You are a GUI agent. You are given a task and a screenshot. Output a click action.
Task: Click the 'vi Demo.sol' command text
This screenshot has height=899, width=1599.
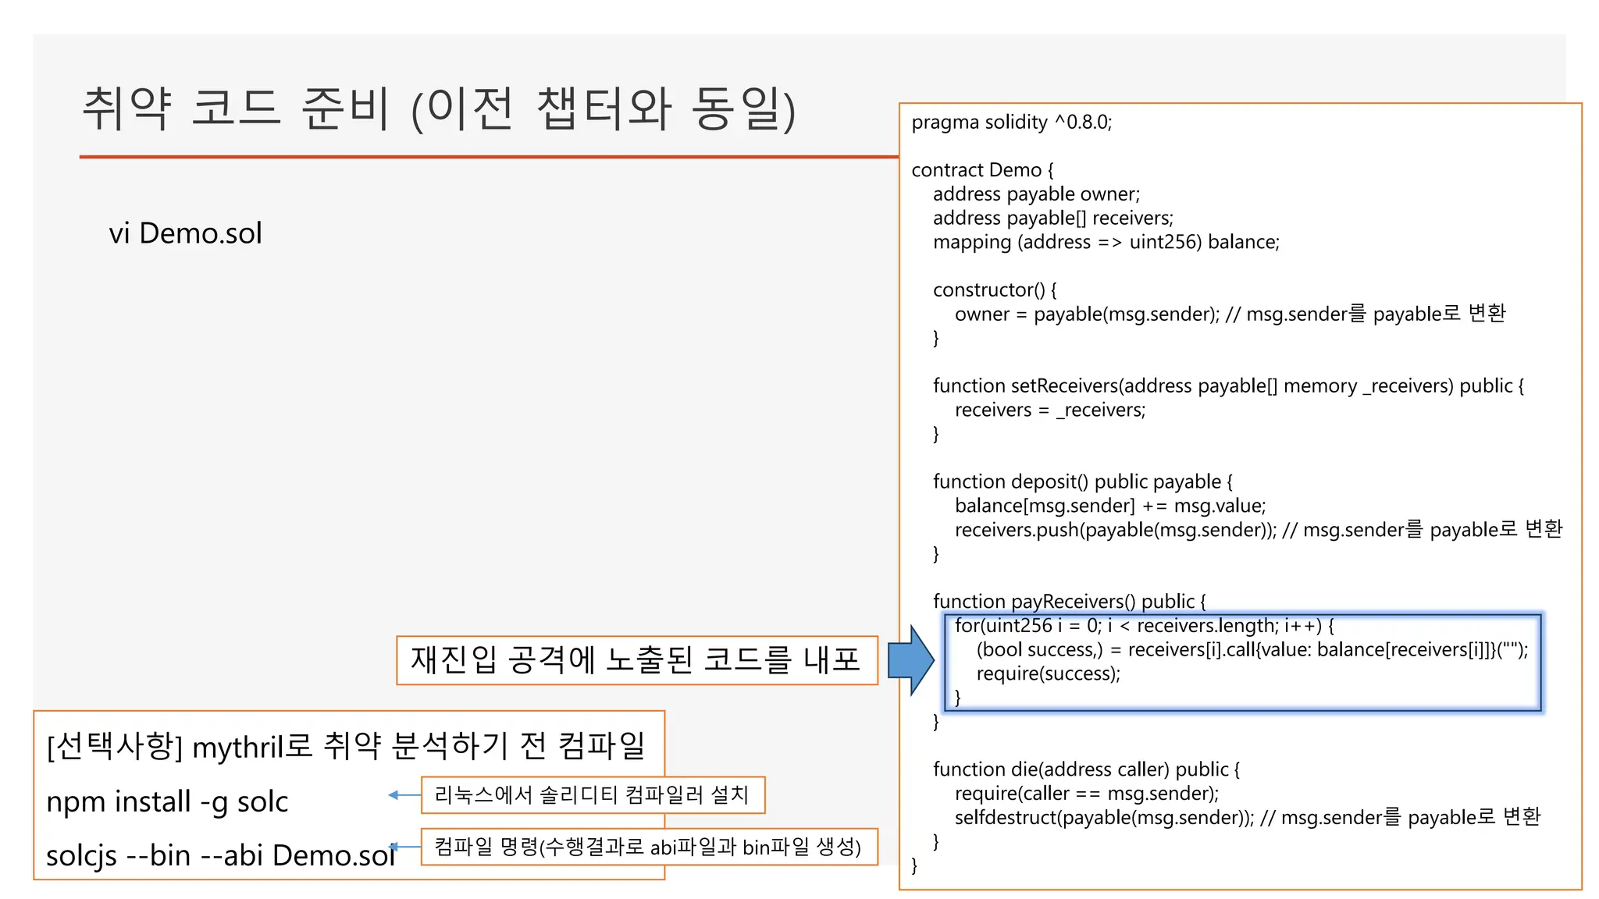186,233
